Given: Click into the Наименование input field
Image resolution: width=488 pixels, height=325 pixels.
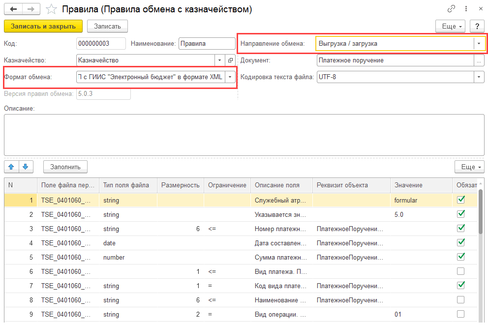Looking at the screenshot, I should coord(207,43).
